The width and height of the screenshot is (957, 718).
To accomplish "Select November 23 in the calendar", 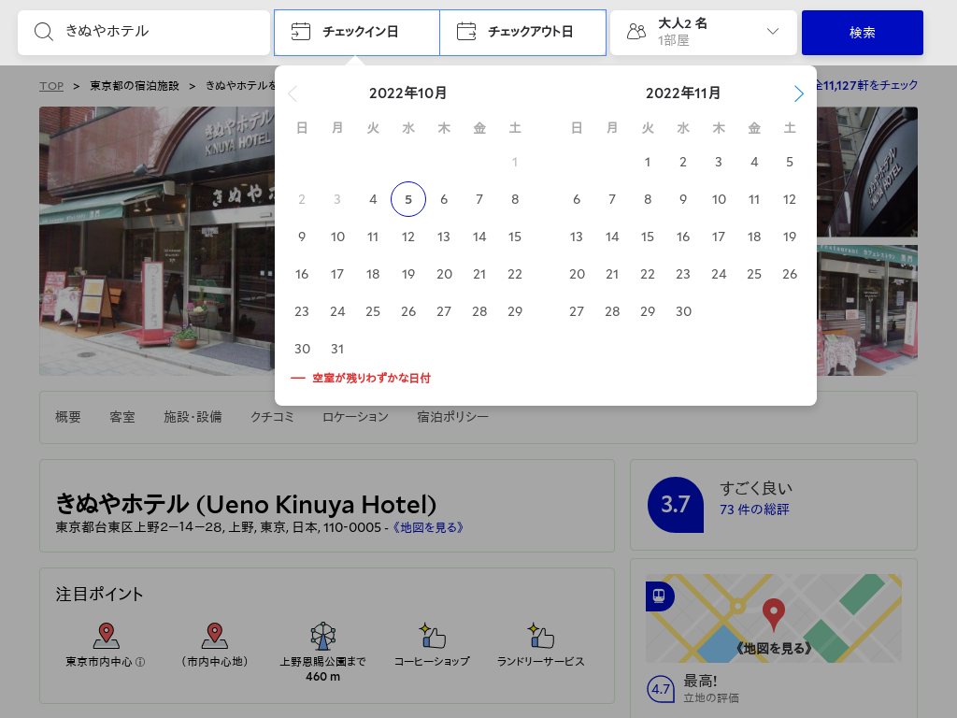I will point(683,274).
